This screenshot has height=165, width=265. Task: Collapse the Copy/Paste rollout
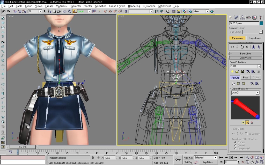pyautogui.click(x=245, y=58)
